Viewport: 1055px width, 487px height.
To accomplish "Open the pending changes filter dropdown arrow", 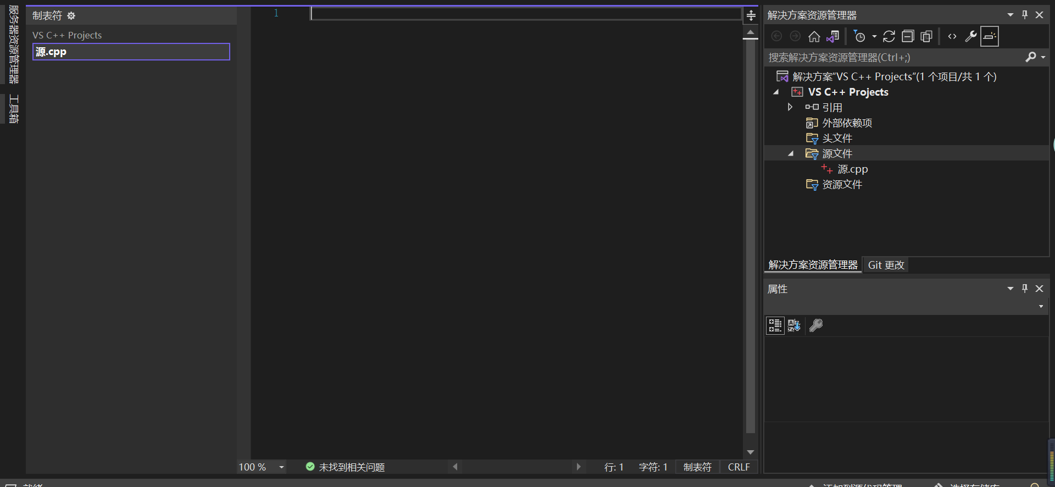I will pyautogui.click(x=874, y=37).
